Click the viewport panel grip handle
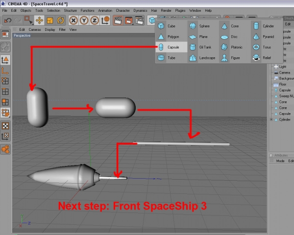 tap(15, 29)
